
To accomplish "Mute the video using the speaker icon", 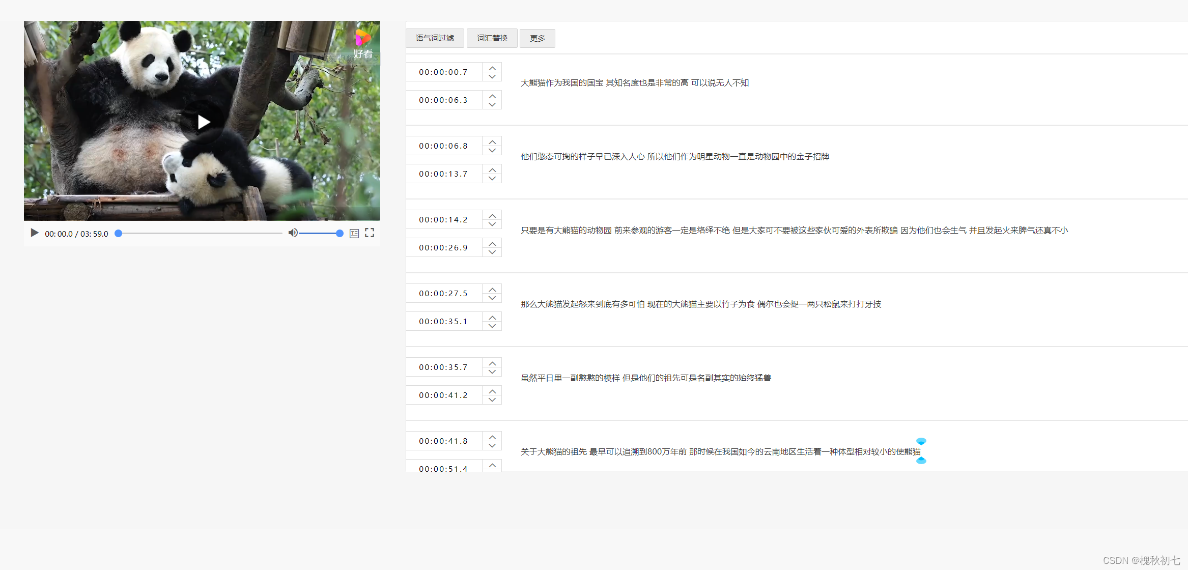I will point(293,233).
